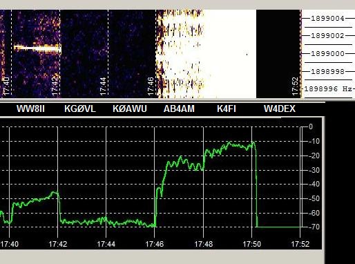Image resolution: width=355 pixels, height=264 pixels.
Task: Click the 17:44 label below the signal graph
Action: point(106,244)
